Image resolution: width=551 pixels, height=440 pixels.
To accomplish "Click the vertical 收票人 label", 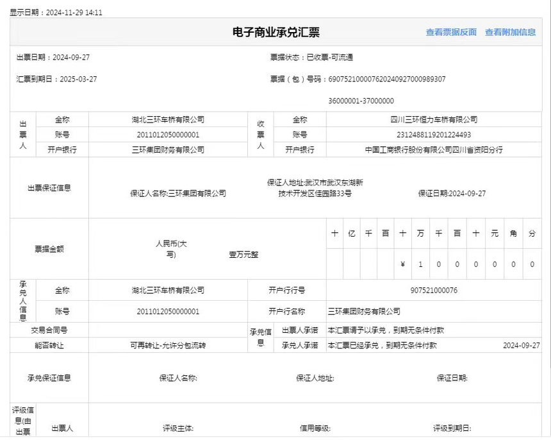I will click(x=260, y=134).
